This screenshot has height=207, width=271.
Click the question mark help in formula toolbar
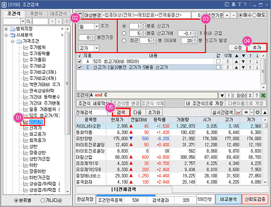coord(257,95)
